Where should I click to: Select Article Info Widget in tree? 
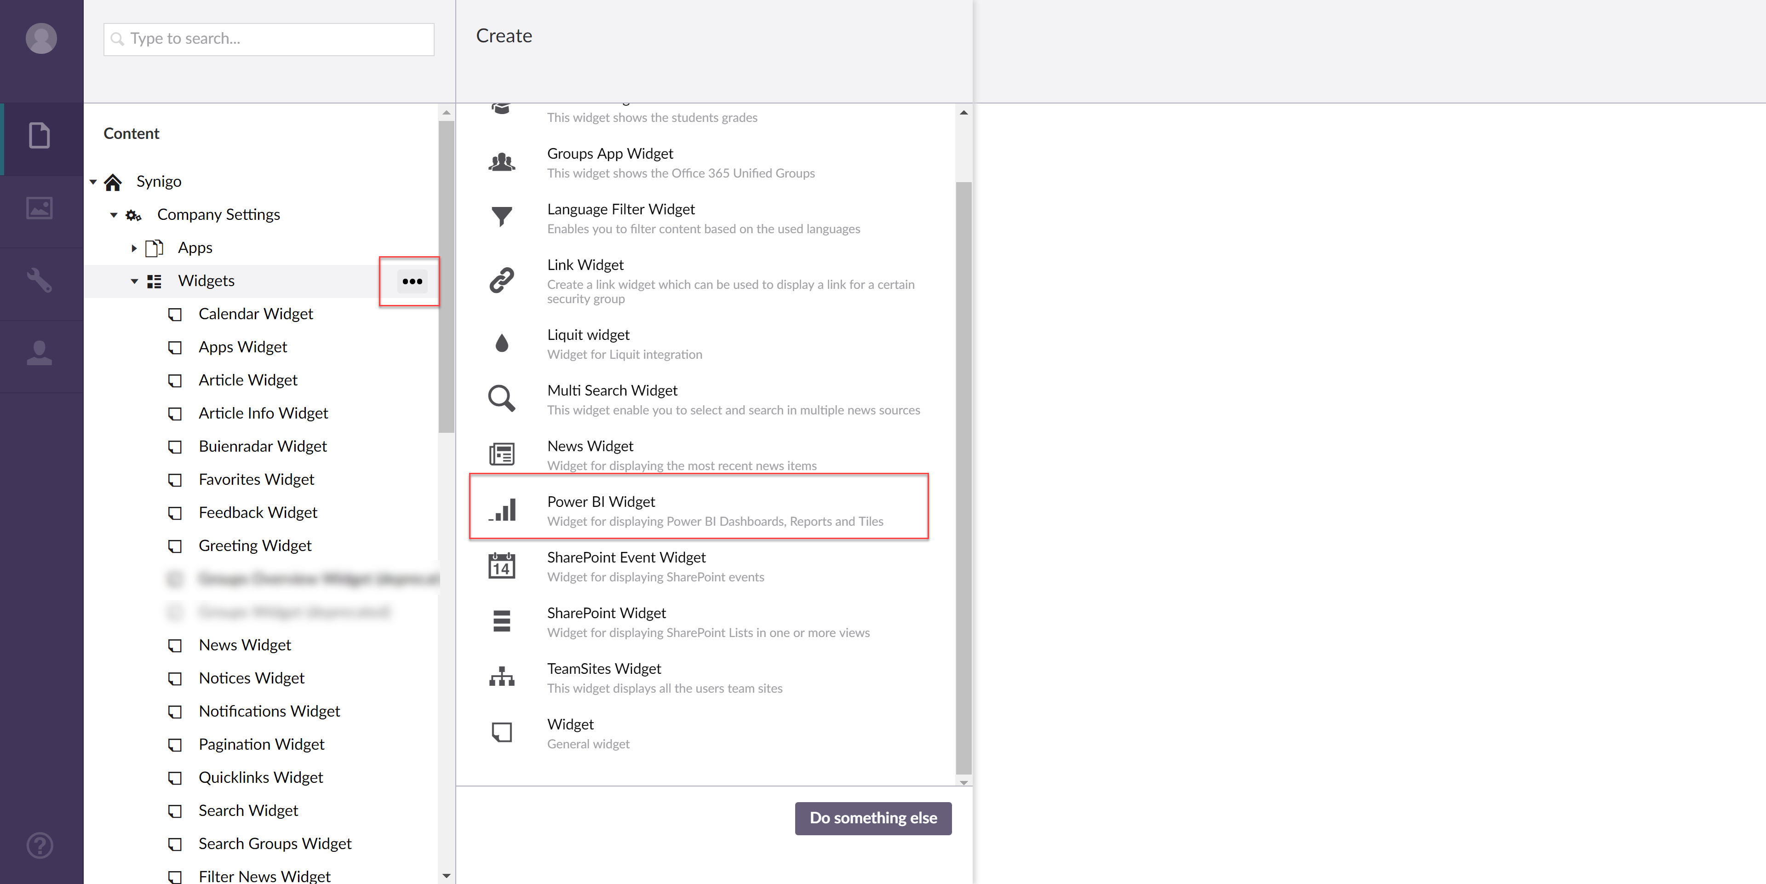click(x=263, y=413)
